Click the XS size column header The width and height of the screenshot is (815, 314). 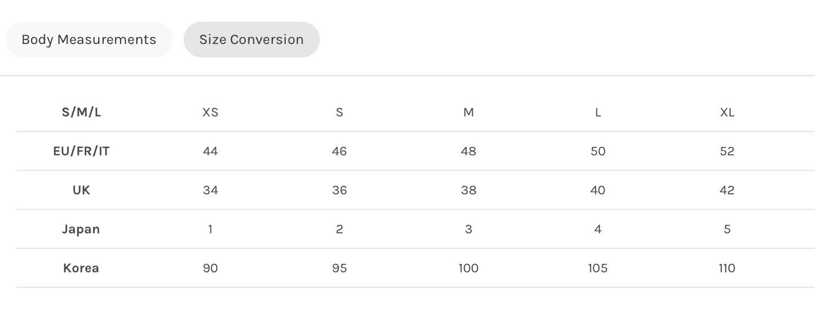pos(210,112)
